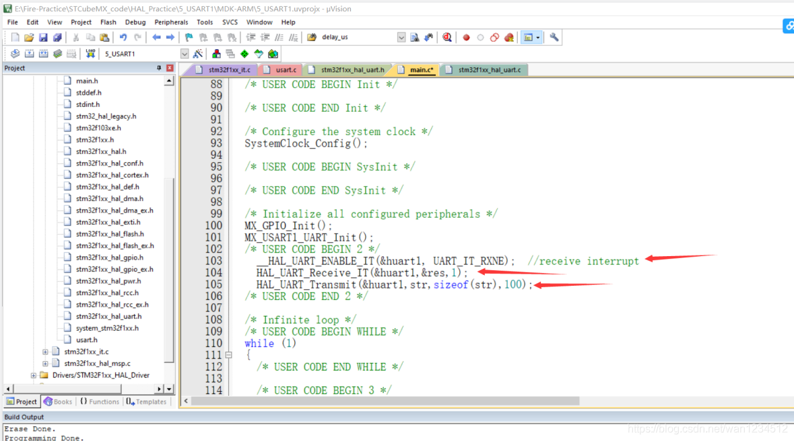Image resolution: width=794 pixels, height=441 pixels.
Task: Collapse code fold at line 111
Action: coord(228,355)
